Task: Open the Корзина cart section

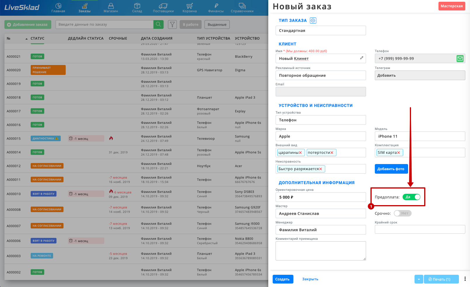Action: click(x=190, y=8)
